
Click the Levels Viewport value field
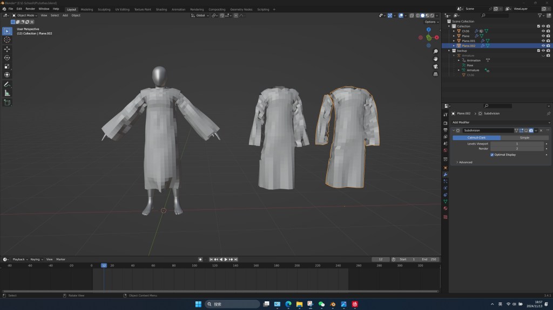click(517, 144)
